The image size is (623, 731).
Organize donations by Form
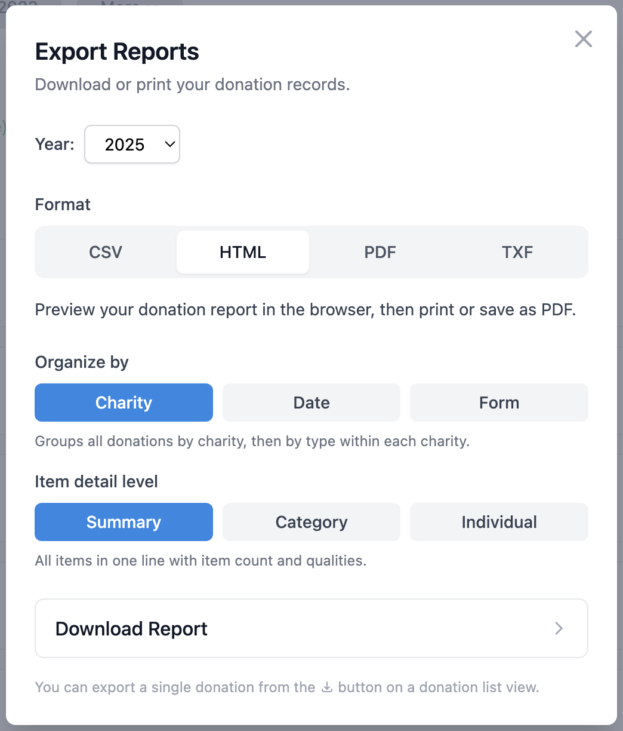pyautogui.click(x=499, y=403)
